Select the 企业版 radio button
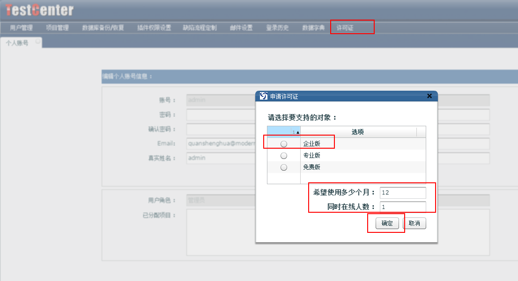 coord(283,144)
